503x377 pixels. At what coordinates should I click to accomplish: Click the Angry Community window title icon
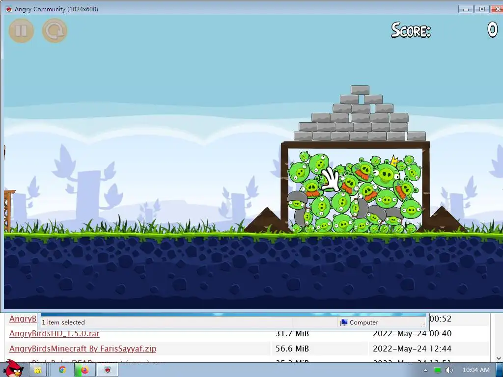point(9,9)
